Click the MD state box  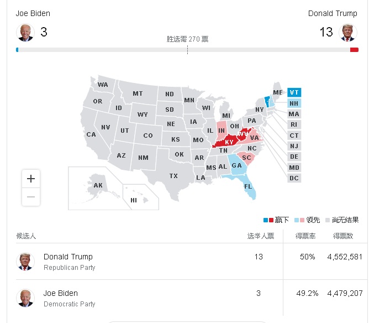click(x=294, y=168)
